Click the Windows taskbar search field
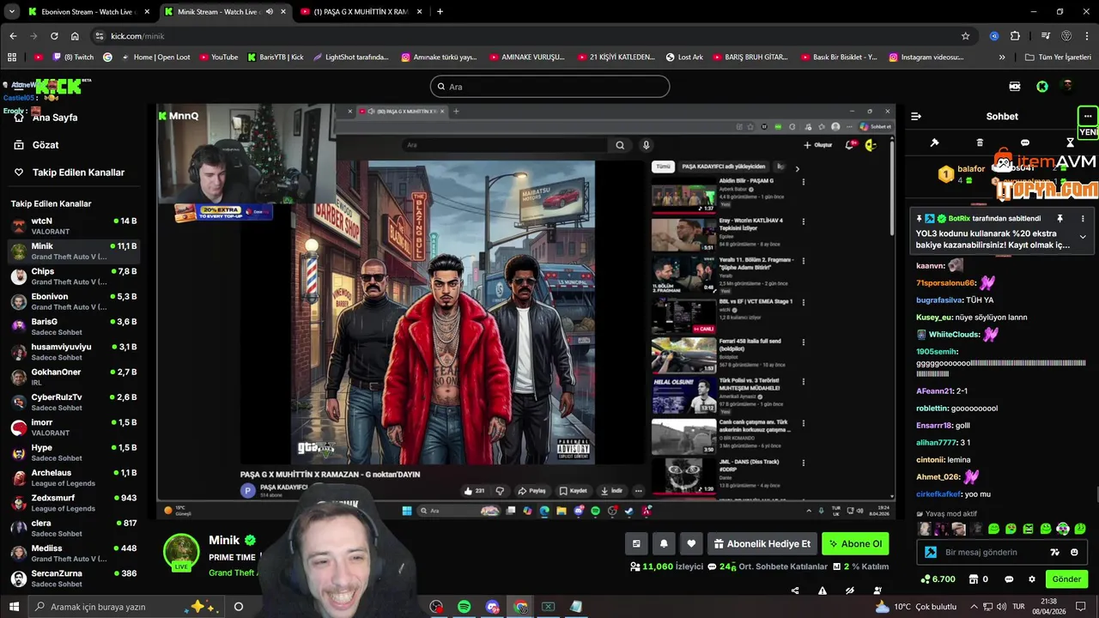 (124, 606)
